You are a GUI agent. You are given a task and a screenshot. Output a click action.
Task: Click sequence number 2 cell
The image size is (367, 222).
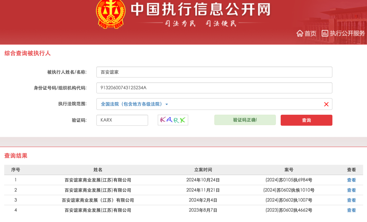click(16, 190)
